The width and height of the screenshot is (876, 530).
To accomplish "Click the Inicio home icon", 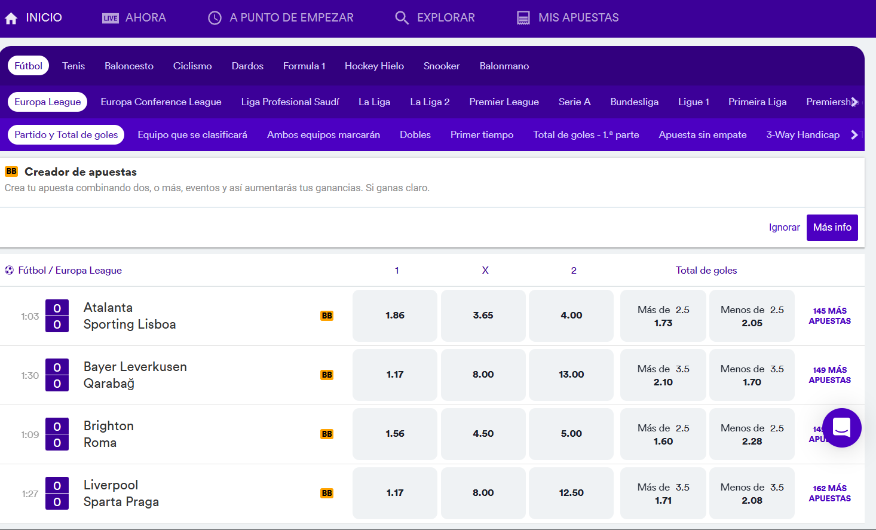I will (11, 19).
